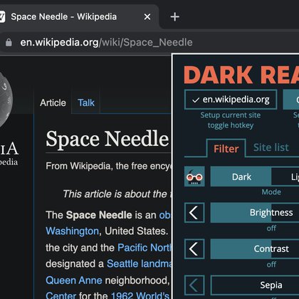Viewport: 299px width, 299px height.
Task: Select Dark mode
Action: tap(241, 177)
